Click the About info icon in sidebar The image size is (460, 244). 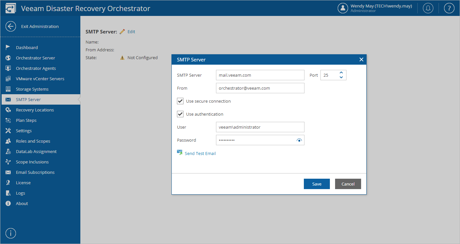click(8, 203)
